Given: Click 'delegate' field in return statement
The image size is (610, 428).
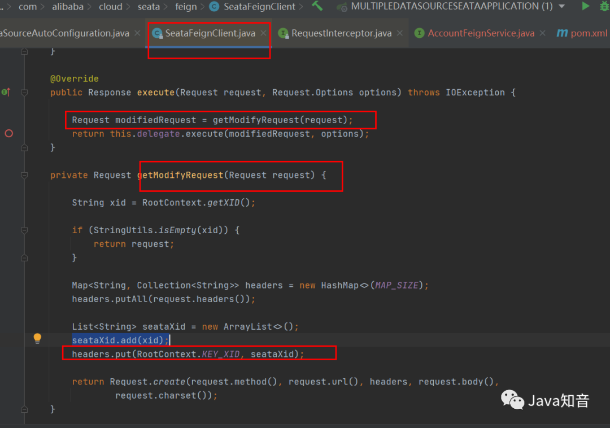Looking at the screenshot, I should tap(158, 134).
